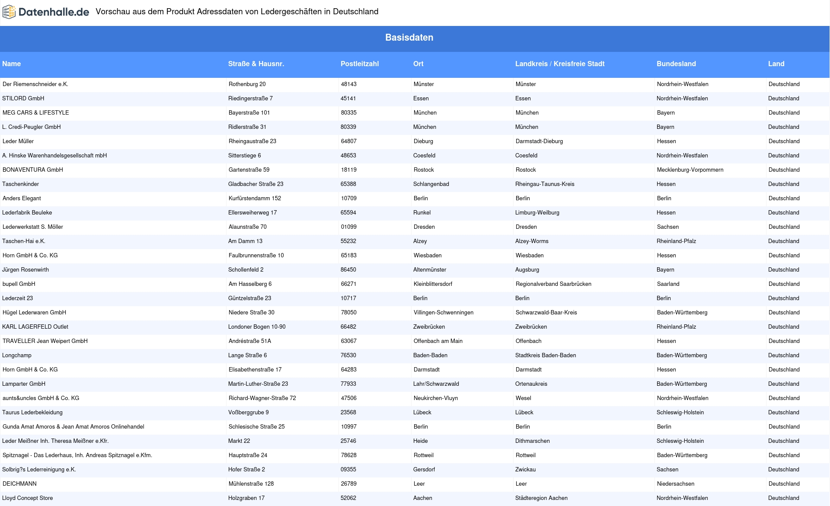Click the Bundesland column header

click(676, 64)
